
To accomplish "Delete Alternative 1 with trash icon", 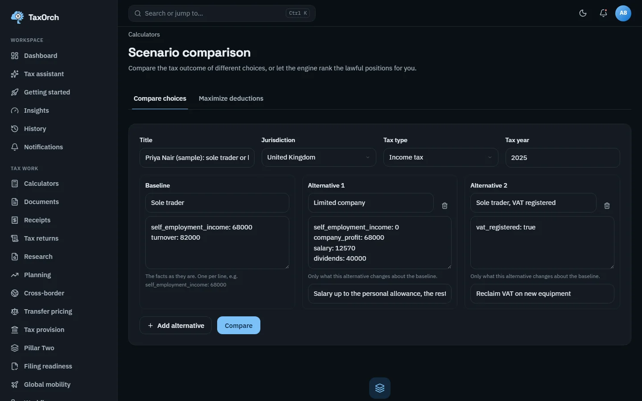I will (444, 206).
